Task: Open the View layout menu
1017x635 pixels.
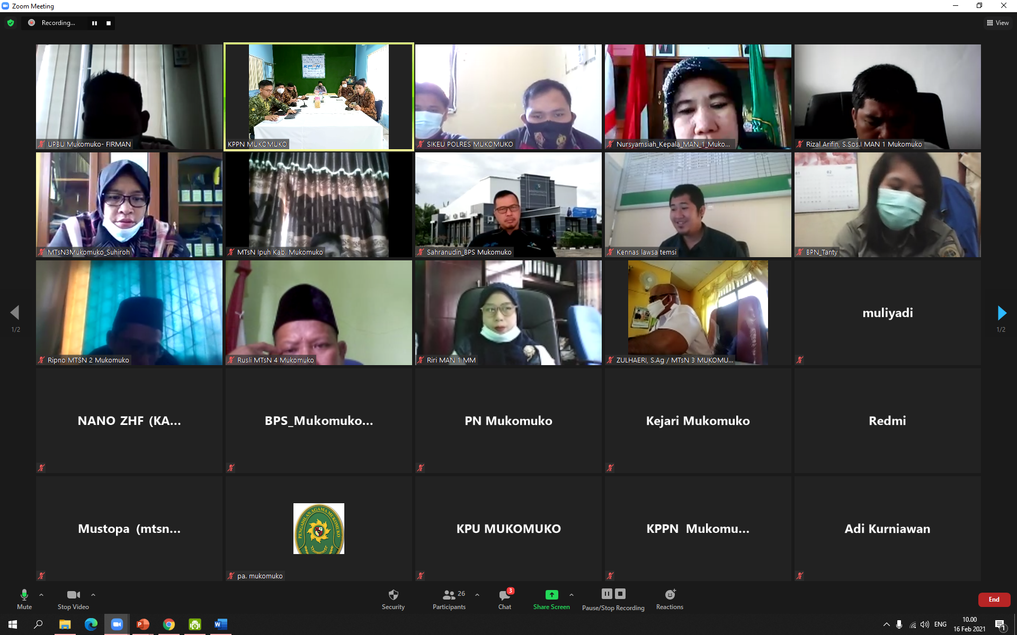Action: pos(997,23)
